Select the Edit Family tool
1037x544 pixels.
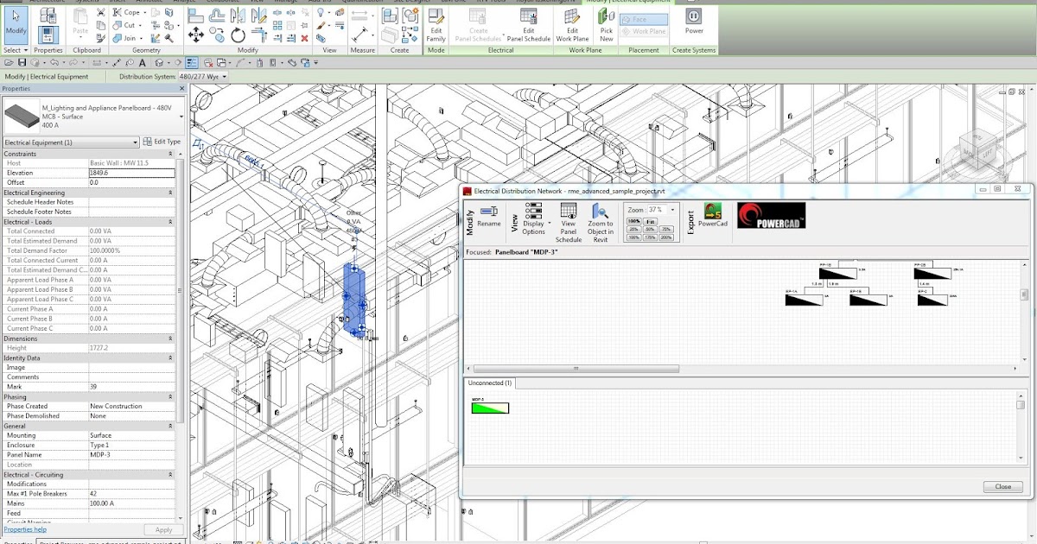coord(437,28)
